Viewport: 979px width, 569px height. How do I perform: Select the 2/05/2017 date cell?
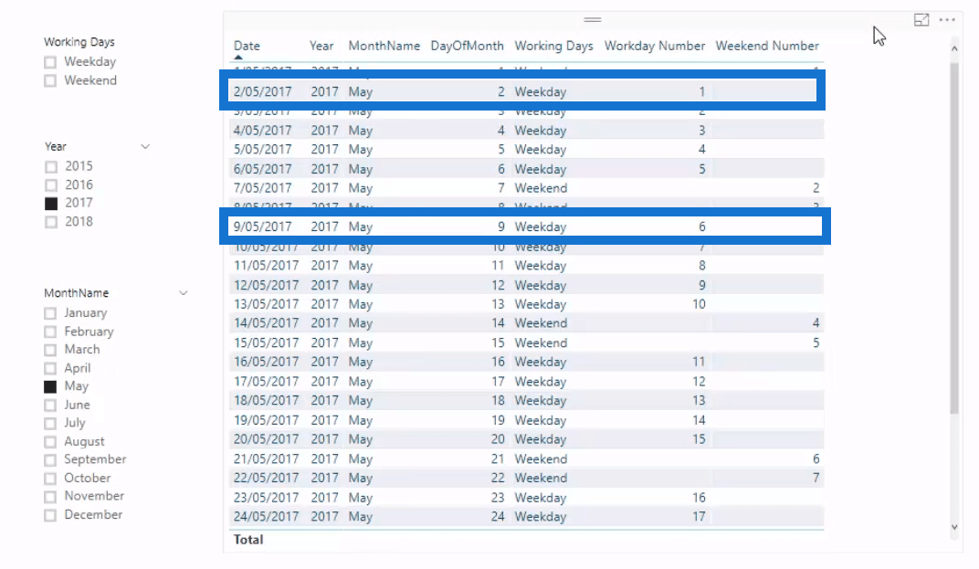click(x=262, y=92)
